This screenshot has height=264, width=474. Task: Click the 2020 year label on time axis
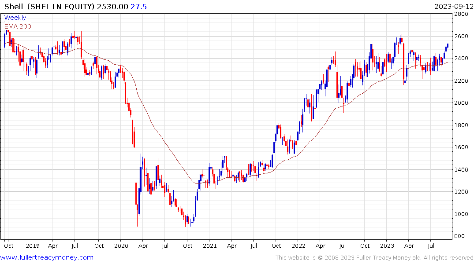pos(121,246)
